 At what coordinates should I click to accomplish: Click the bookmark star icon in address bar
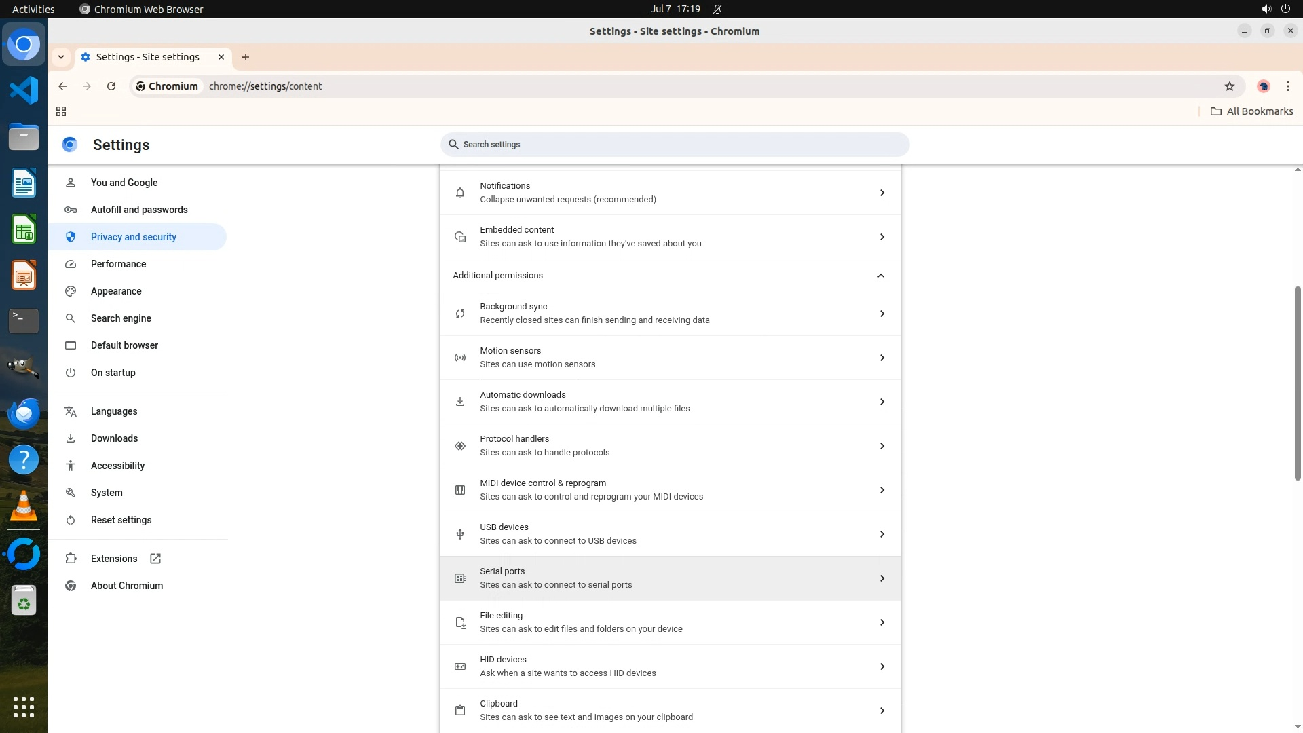[1229, 86]
